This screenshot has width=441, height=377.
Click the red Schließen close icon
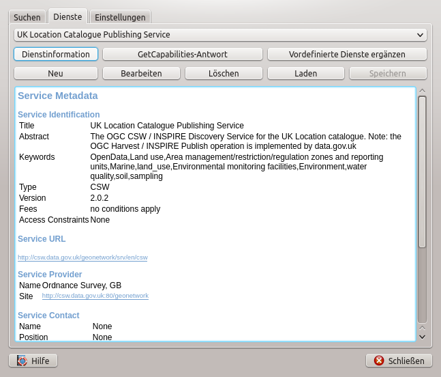point(379,361)
